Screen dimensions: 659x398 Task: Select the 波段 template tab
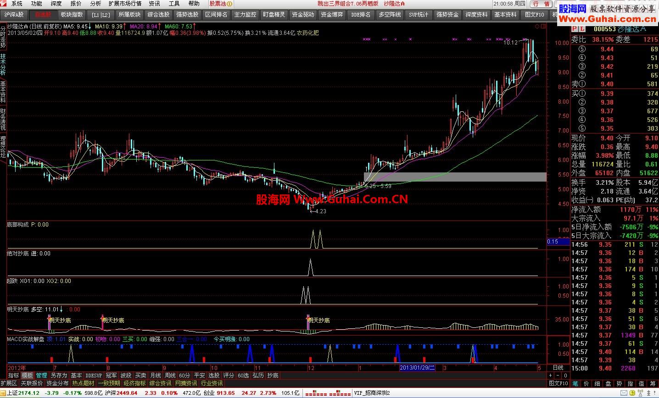126,375
